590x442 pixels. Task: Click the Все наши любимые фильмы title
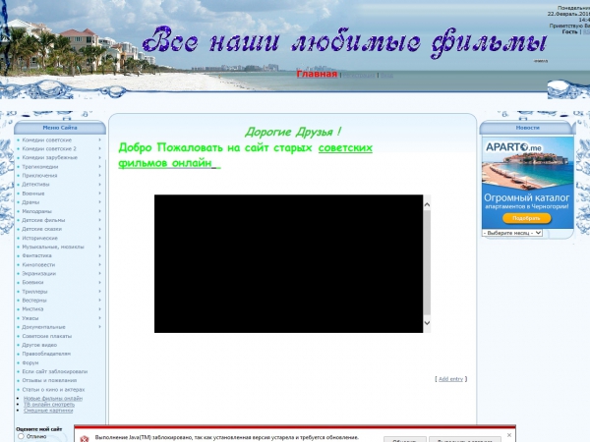click(x=344, y=42)
